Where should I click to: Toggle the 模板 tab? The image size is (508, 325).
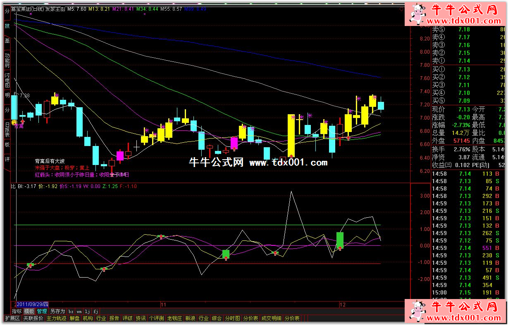[29, 311]
